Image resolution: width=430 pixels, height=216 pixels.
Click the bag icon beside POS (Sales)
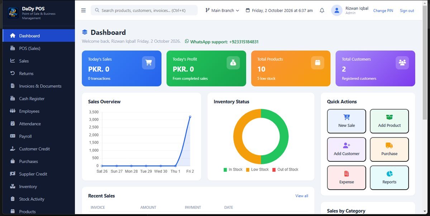[x=13, y=48]
